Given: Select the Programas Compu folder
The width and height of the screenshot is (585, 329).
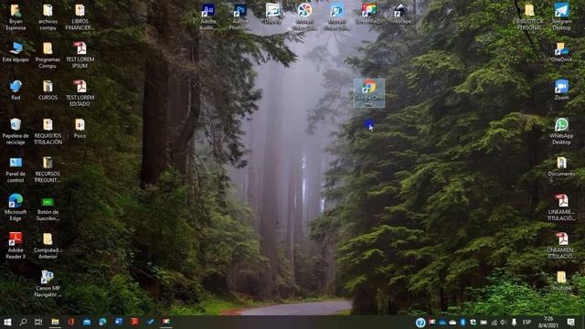Looking at the screenshot, I should [x=48, y=55].
